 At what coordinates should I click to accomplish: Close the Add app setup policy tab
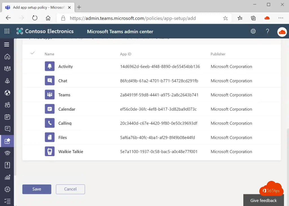[69, 8]
